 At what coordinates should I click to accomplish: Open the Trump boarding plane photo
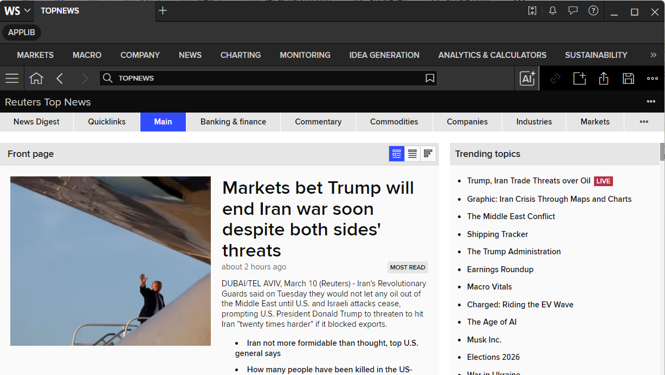tap(111, 261)
